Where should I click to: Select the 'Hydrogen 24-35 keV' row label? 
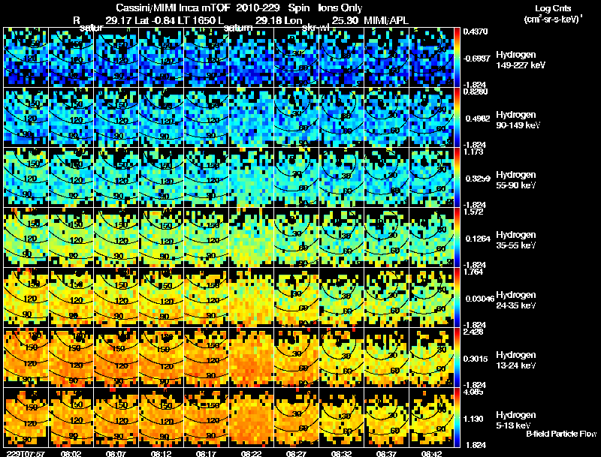tap(516, 300)
